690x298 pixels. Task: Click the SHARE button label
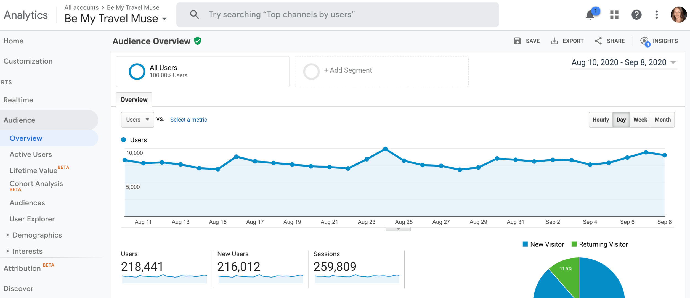(615, 41)
